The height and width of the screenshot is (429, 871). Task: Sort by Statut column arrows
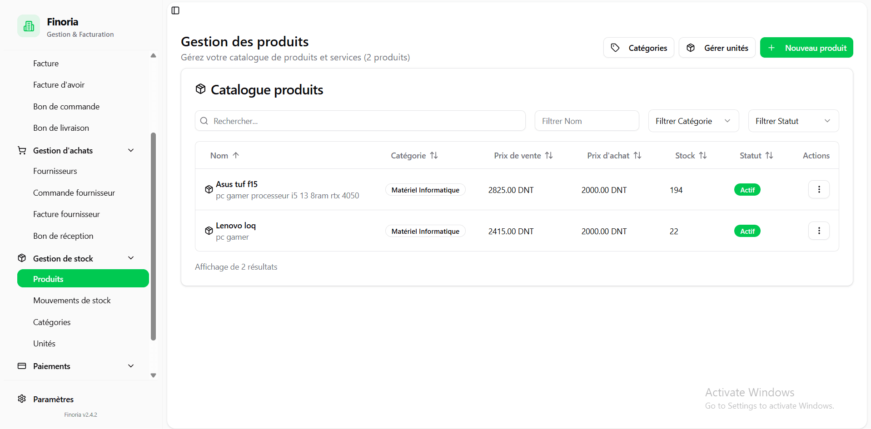(x=769, y=155)
